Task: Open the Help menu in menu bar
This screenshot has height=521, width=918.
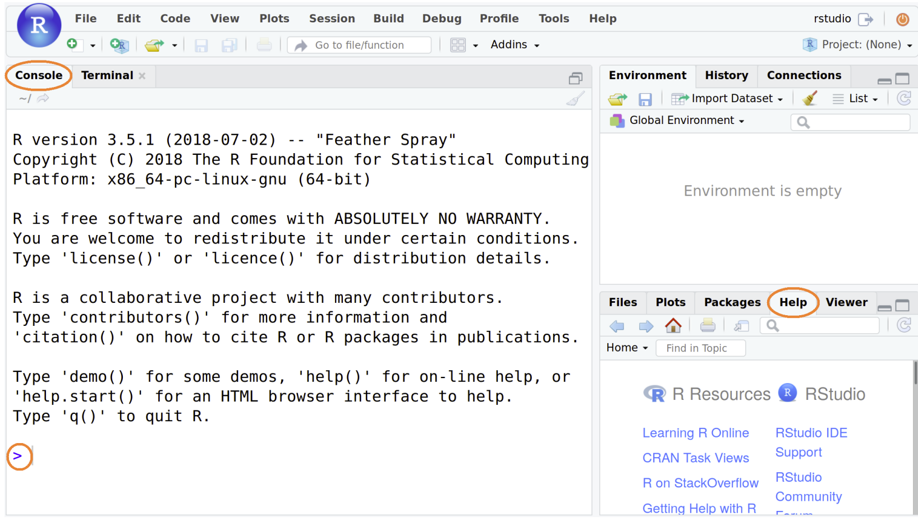Action: click(x=603, y=19)
